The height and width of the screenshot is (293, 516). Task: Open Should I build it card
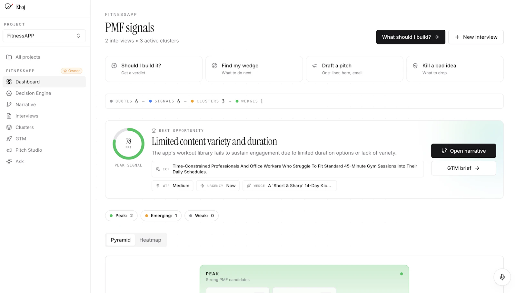(154, 69)
